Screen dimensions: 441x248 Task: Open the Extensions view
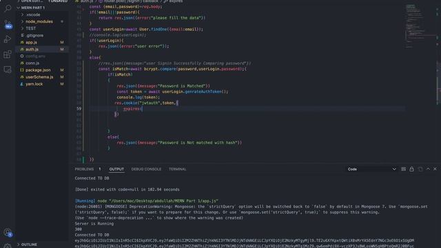click(8, 54)
